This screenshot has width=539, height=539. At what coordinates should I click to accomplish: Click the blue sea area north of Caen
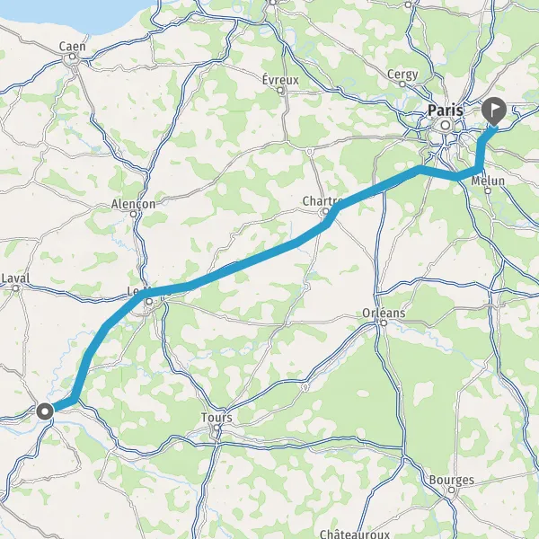point(62,15)
